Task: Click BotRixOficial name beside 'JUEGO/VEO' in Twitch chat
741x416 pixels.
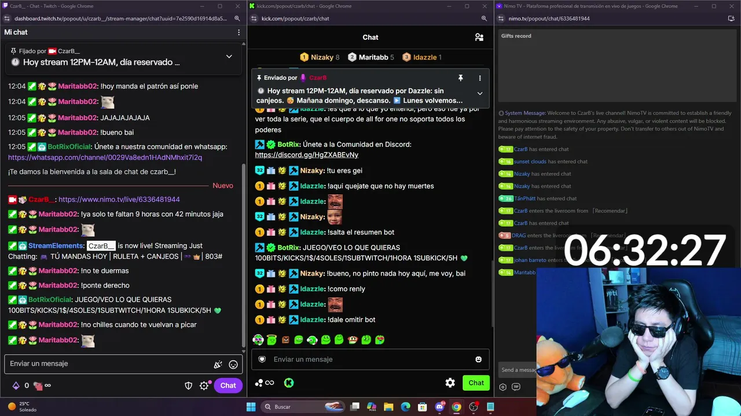Action: click(x=50, y=299)
